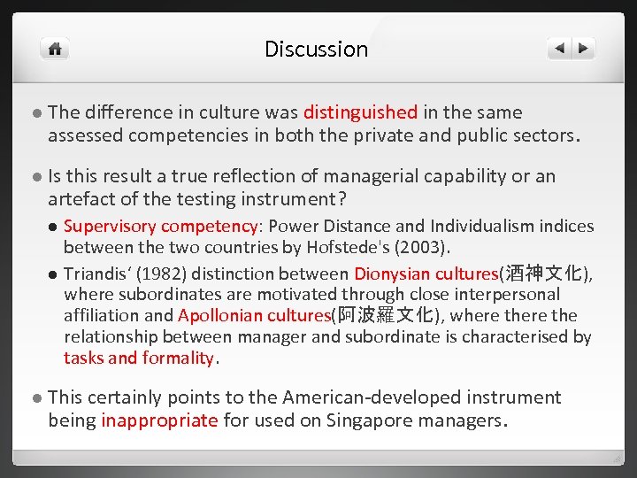Viewport: 637px width, 478px height.
Task: Click the phrase 'private and public sectors'
Action: click(464, 135)
